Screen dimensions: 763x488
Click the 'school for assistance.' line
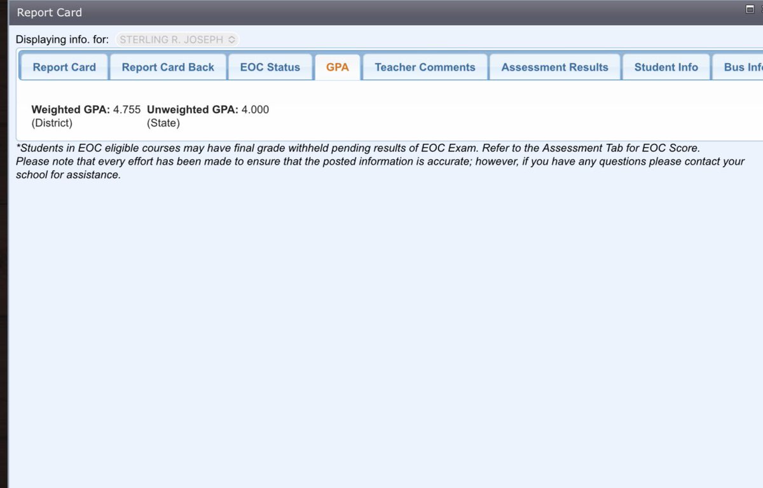click(x=68, y=174)
